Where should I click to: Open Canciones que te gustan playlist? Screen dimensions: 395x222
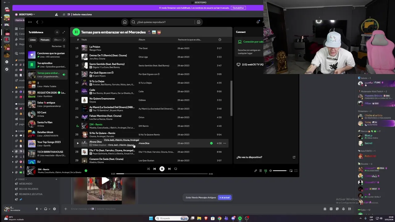[x=47, y=55]
